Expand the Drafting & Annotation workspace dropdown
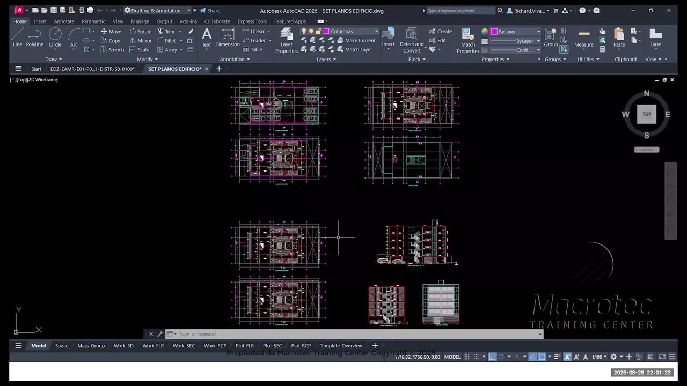687x386 pixels. [x=189, y=11]
